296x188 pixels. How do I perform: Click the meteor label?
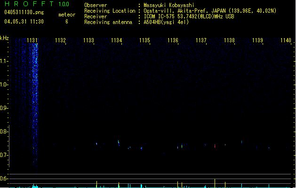(x=67, y=15)
